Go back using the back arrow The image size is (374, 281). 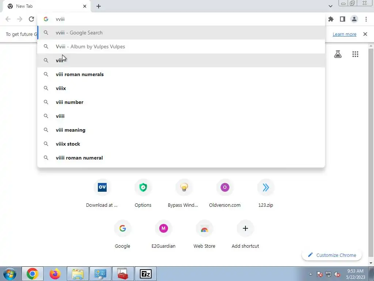pyautogui.click(x=8, y=19)
